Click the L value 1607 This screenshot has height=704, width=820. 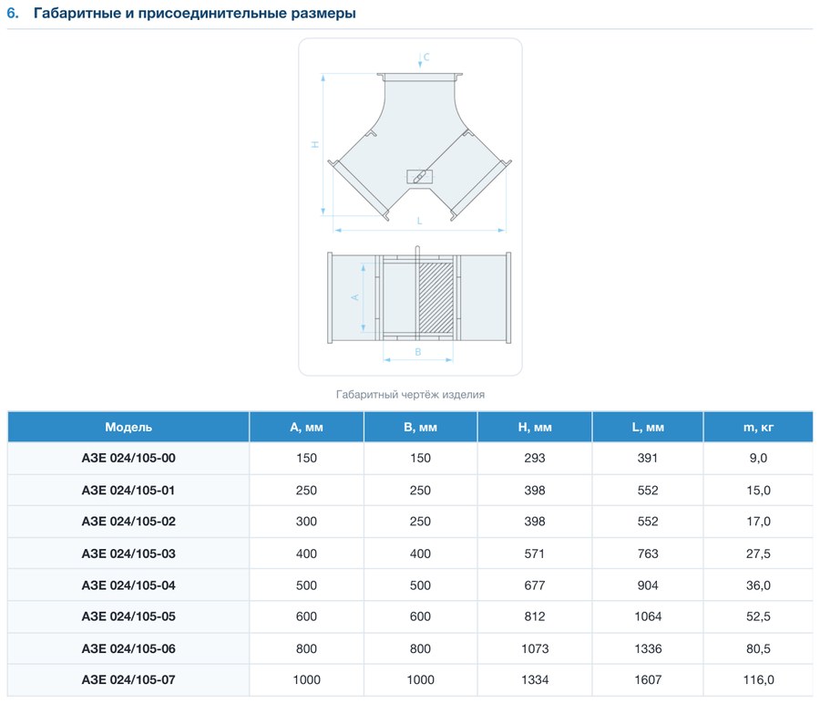(x=648, y=680)
